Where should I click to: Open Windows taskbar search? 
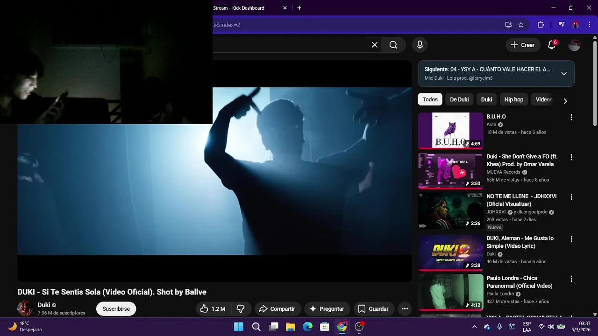pos(256,327)
